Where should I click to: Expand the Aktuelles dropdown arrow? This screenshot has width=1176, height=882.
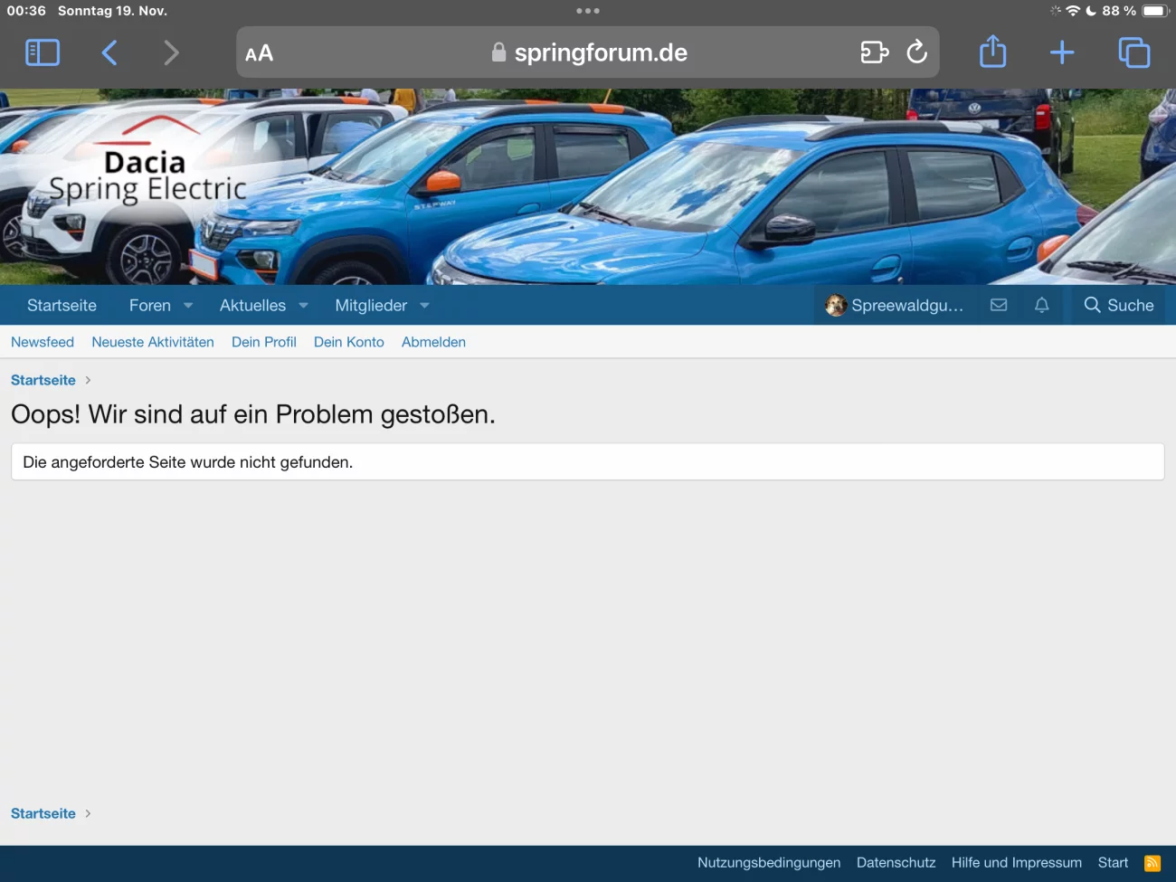tap(303, 306)
